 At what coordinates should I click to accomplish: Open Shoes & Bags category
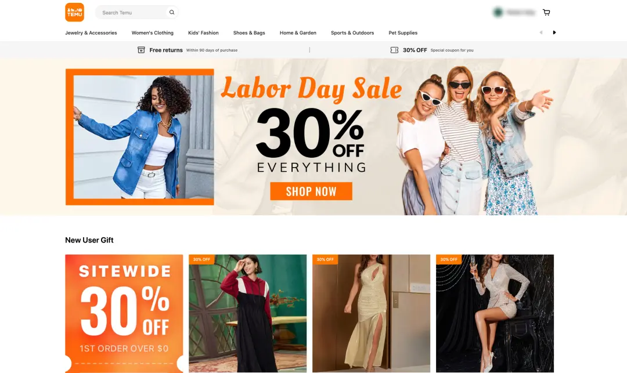(x=249, y=32)
